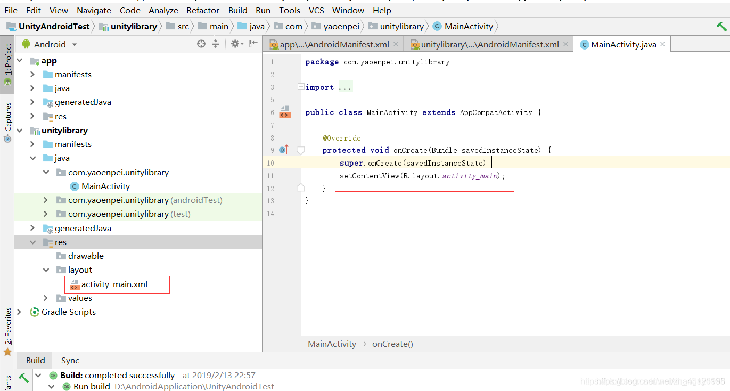The image size is (730, 391).
Task: Toggle the import statements fold on line 3
Action: click(x=301, y=87)
